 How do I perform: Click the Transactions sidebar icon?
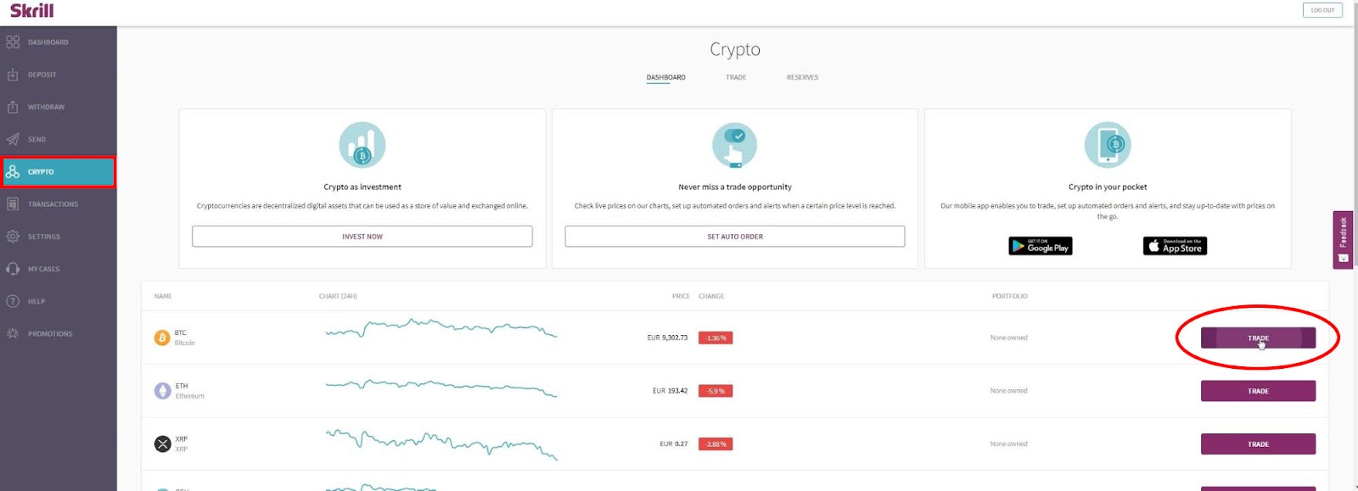(13, 204)
